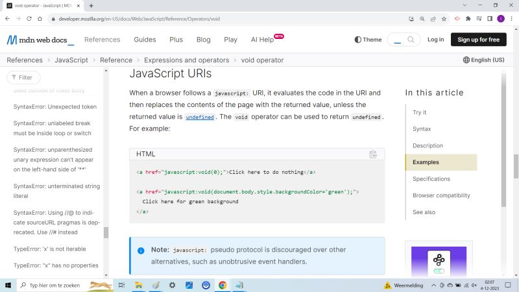
Task: Open the Chrome extensions puzzle icon
Action: point(468,18)
